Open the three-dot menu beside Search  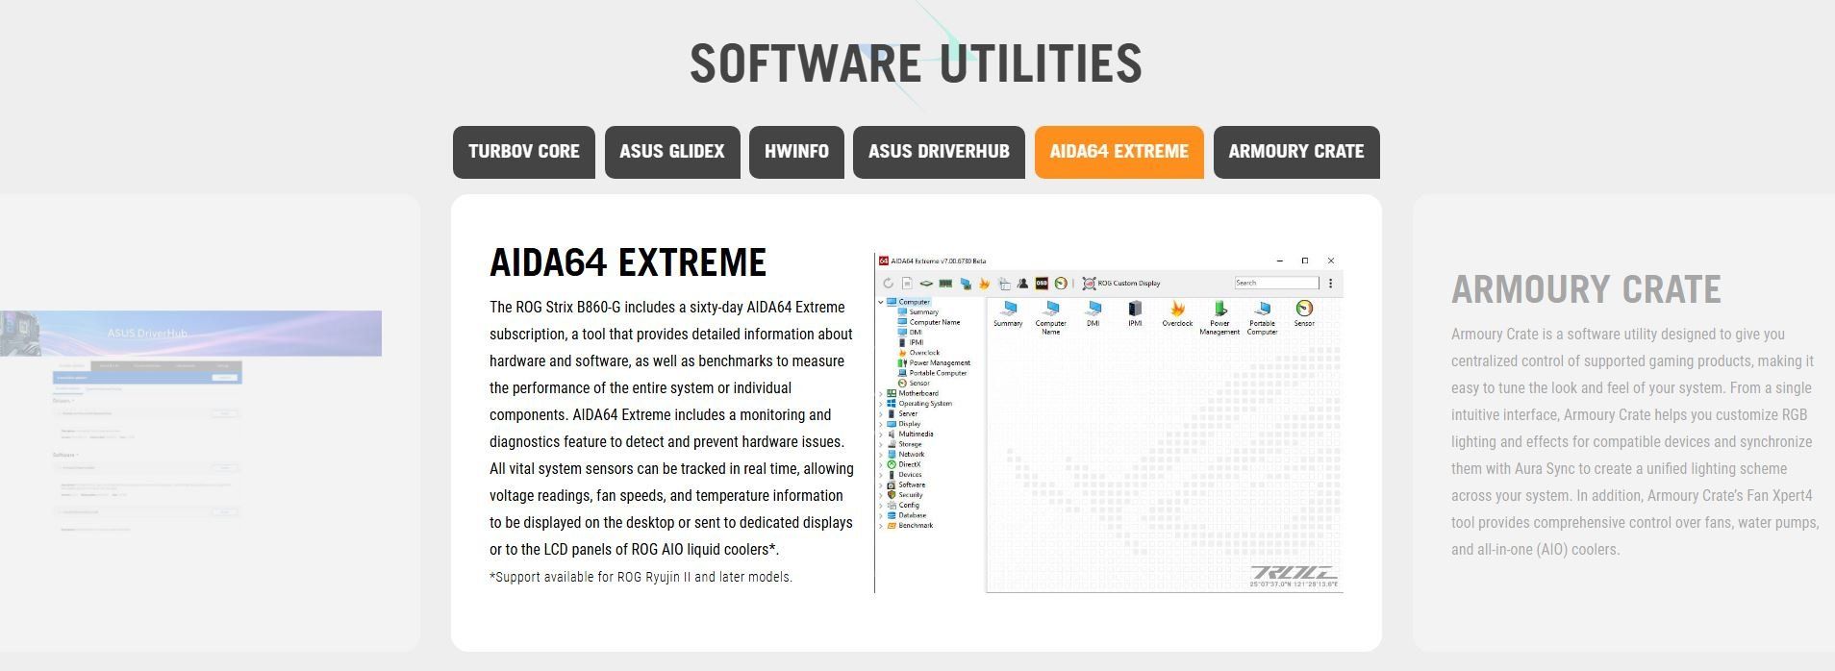pos(1330,284)
